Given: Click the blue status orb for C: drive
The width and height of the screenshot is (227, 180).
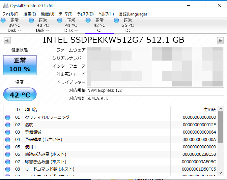Looking at the screenshot, I should coord(88,21).
